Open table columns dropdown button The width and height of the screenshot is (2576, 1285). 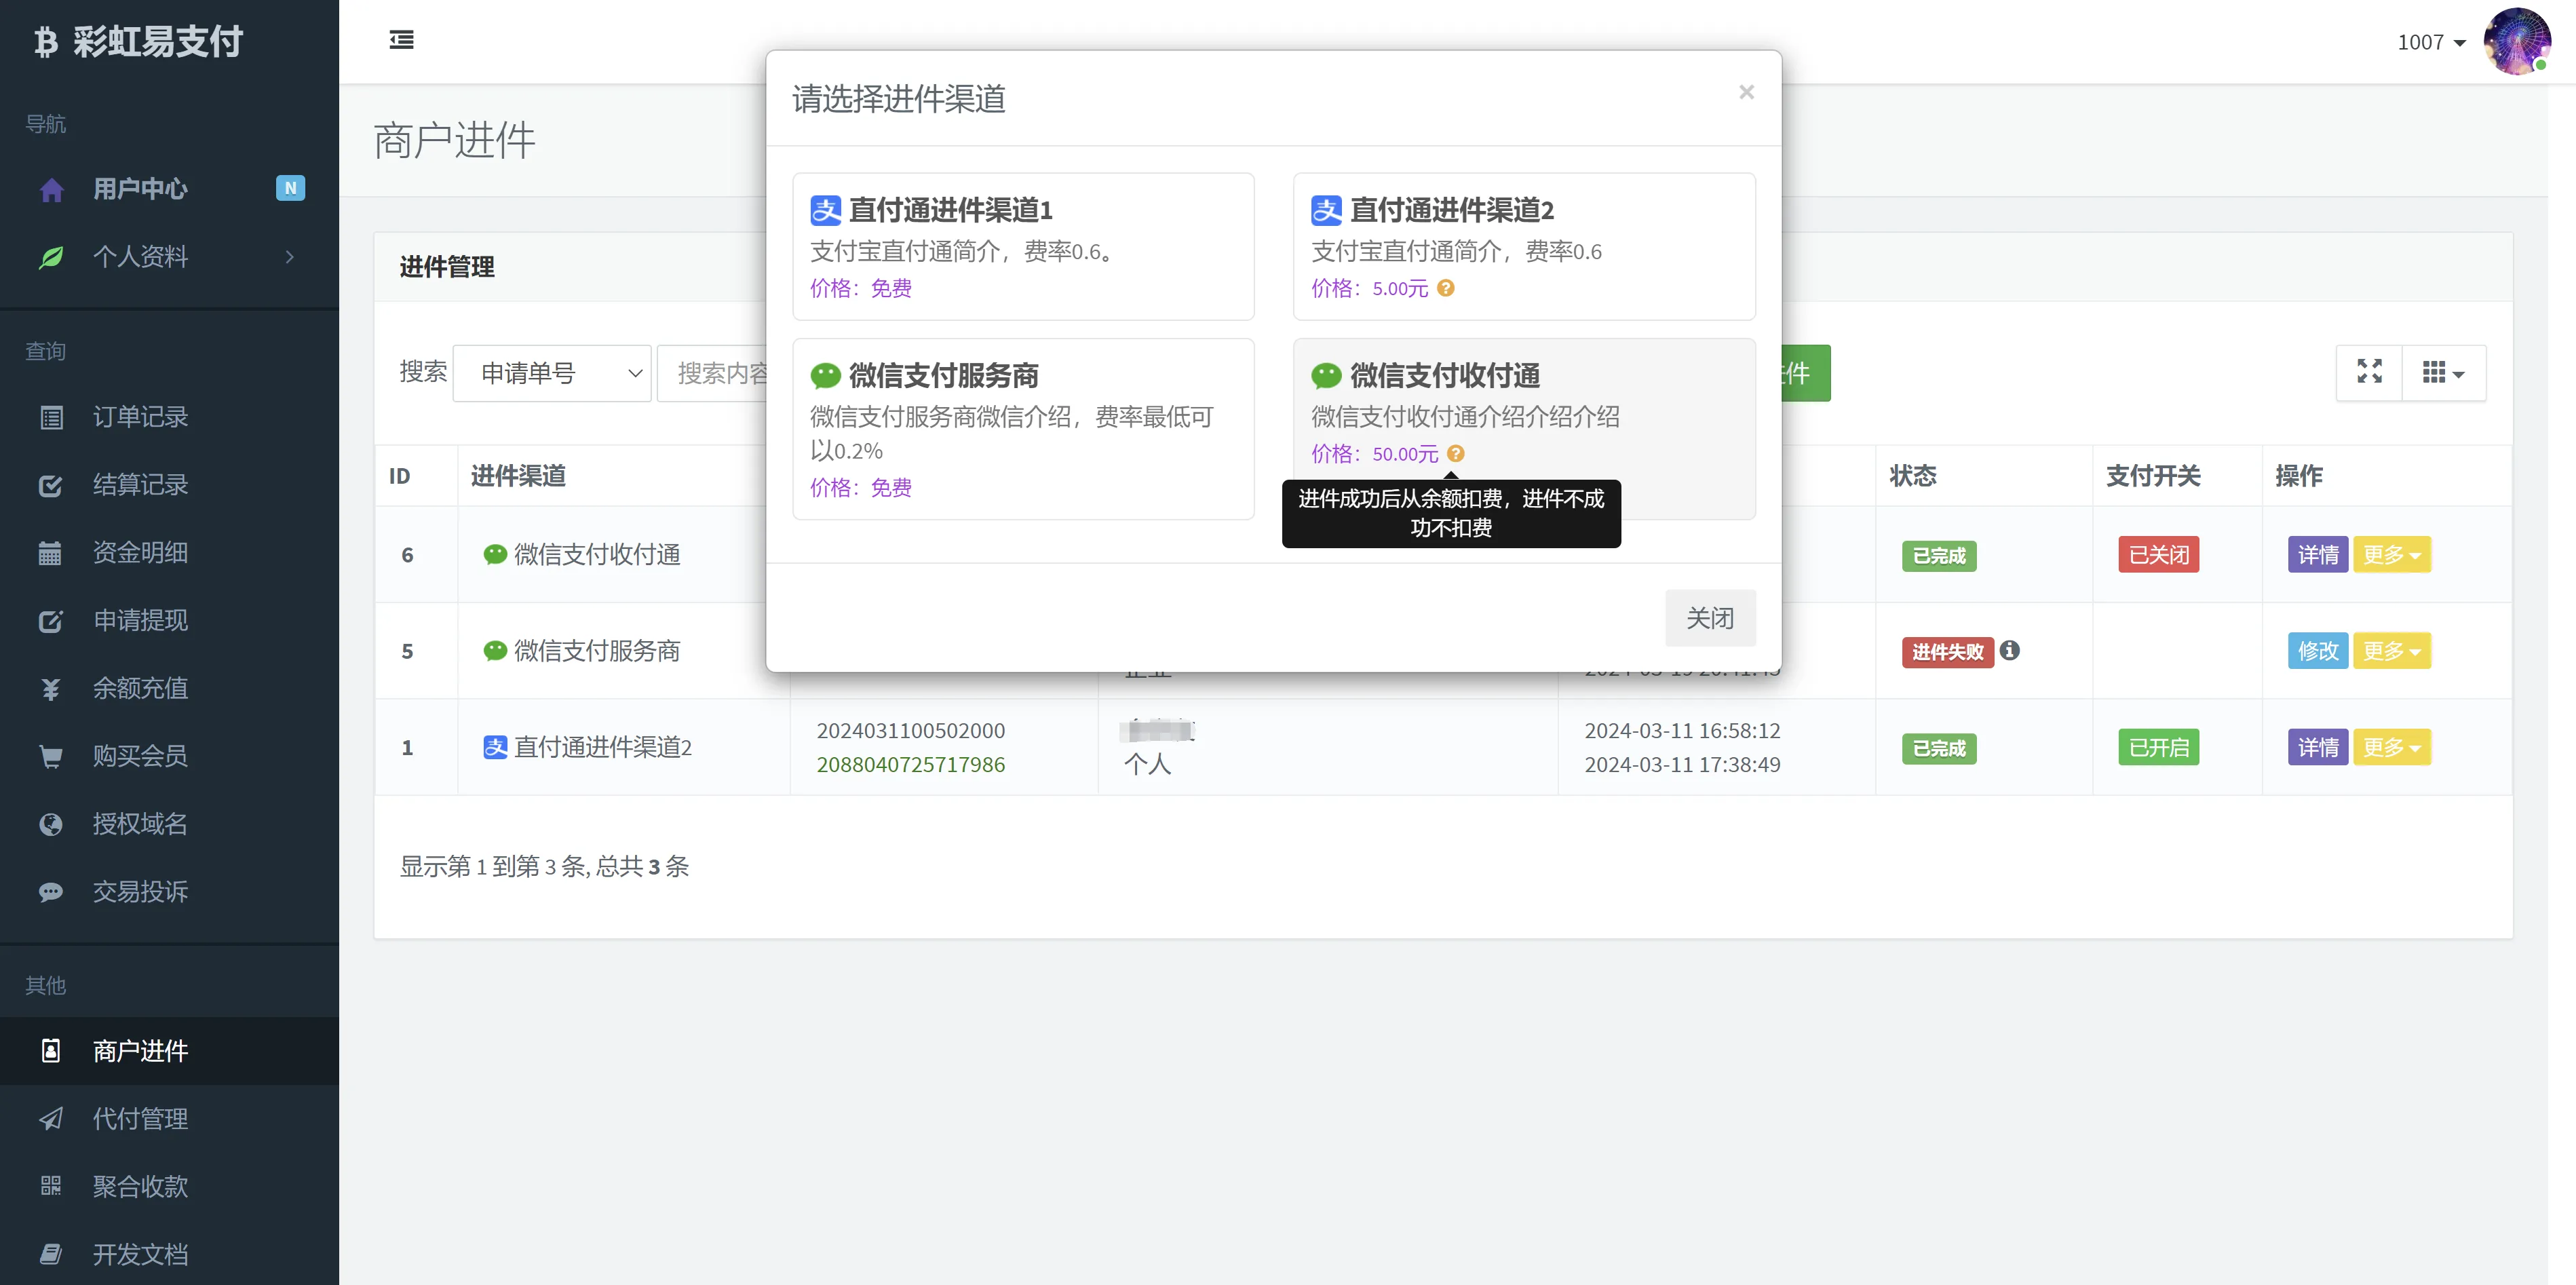click(x=2443, y=372)
